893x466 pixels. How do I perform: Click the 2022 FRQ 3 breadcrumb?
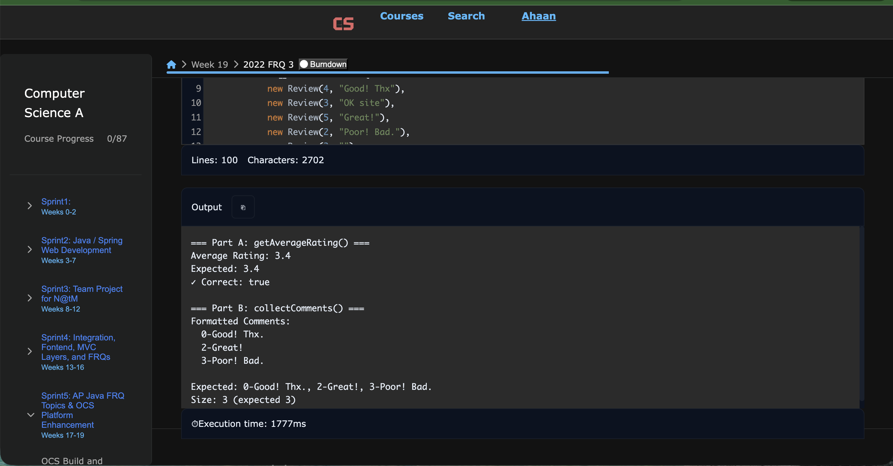(x=268, y=64)
